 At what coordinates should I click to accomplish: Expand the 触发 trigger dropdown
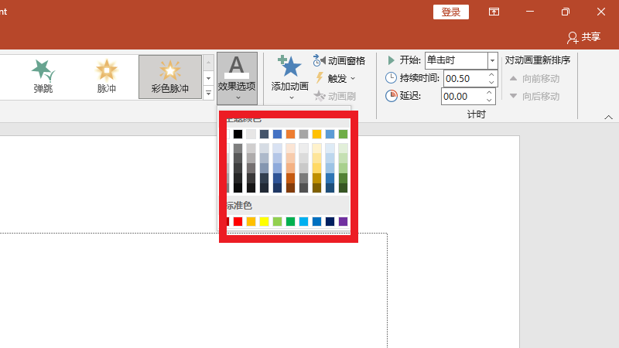[x=336, y=78]
